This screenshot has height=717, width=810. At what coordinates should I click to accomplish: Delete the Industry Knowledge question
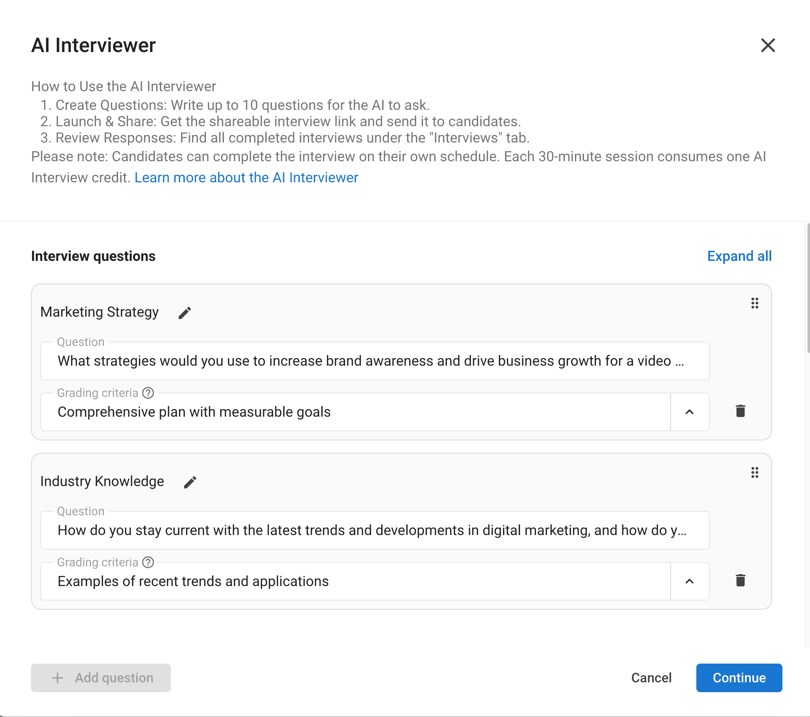coord(740,580)
